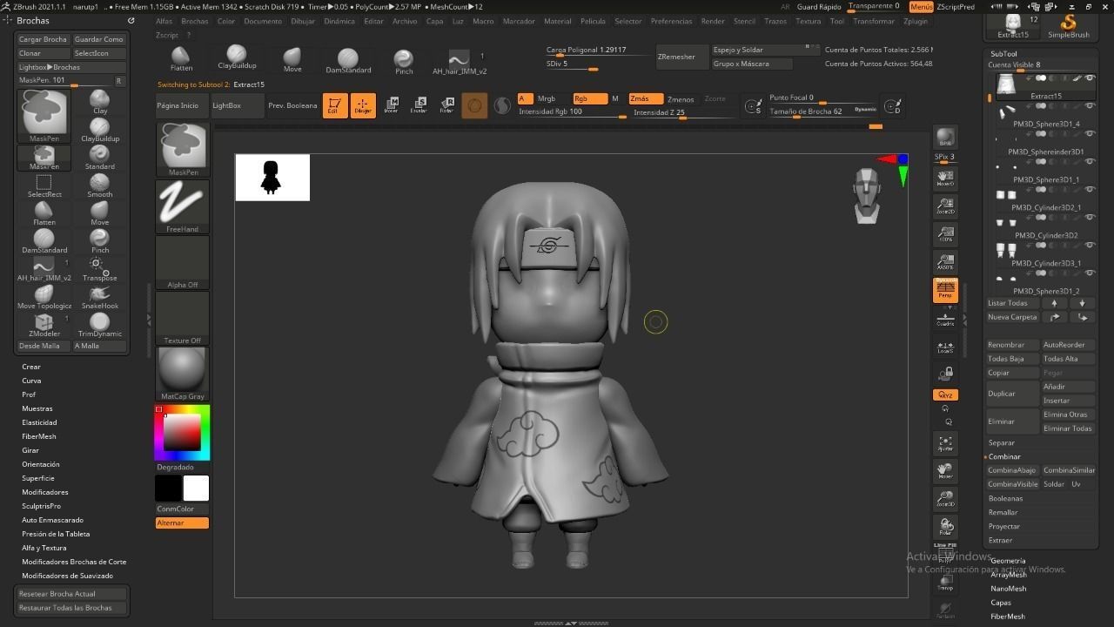Select AH_hair_IMM_v2 brush on top shelf

(x=460, y=61)
